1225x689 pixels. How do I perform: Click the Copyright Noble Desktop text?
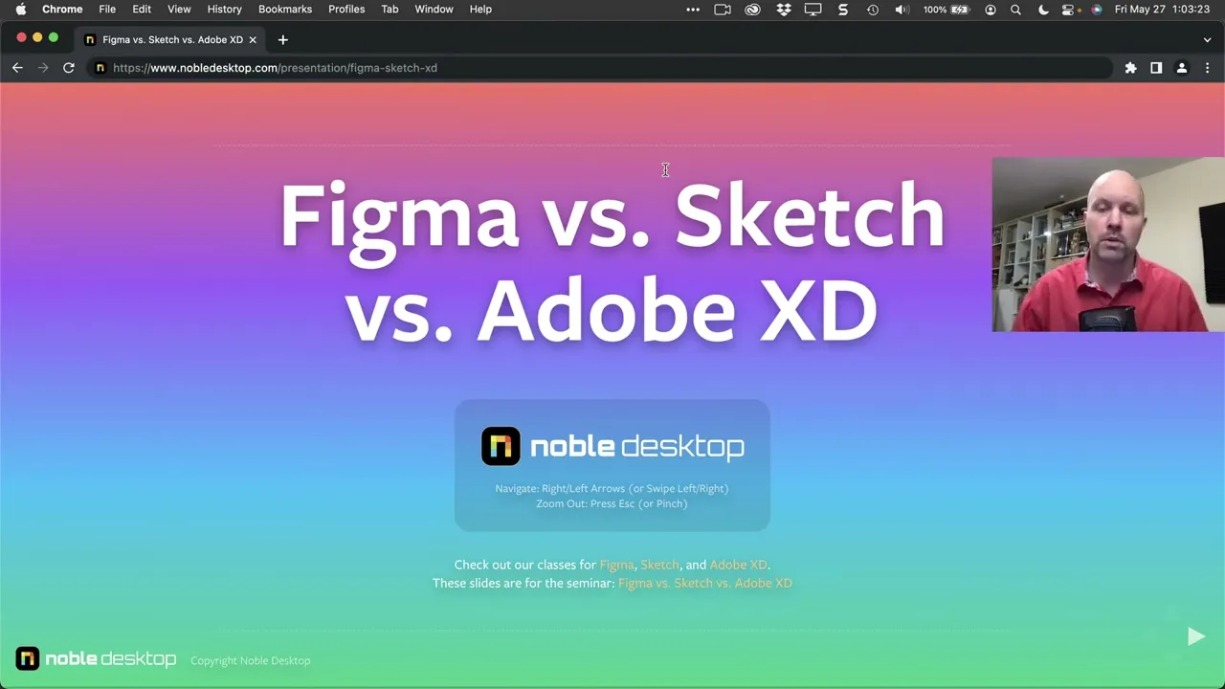coord(251,660)
